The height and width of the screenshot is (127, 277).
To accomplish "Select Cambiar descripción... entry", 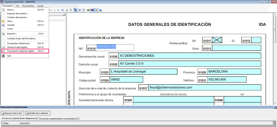I will [x=25, y=17].
